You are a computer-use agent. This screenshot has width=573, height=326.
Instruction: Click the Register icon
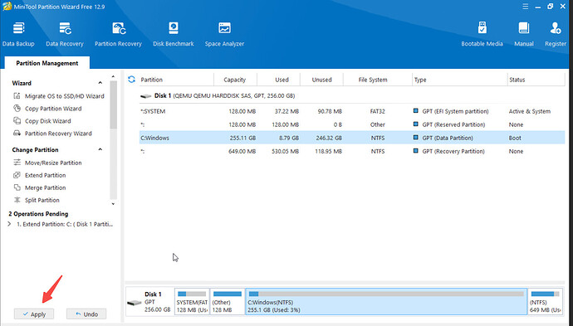[556, 34]
